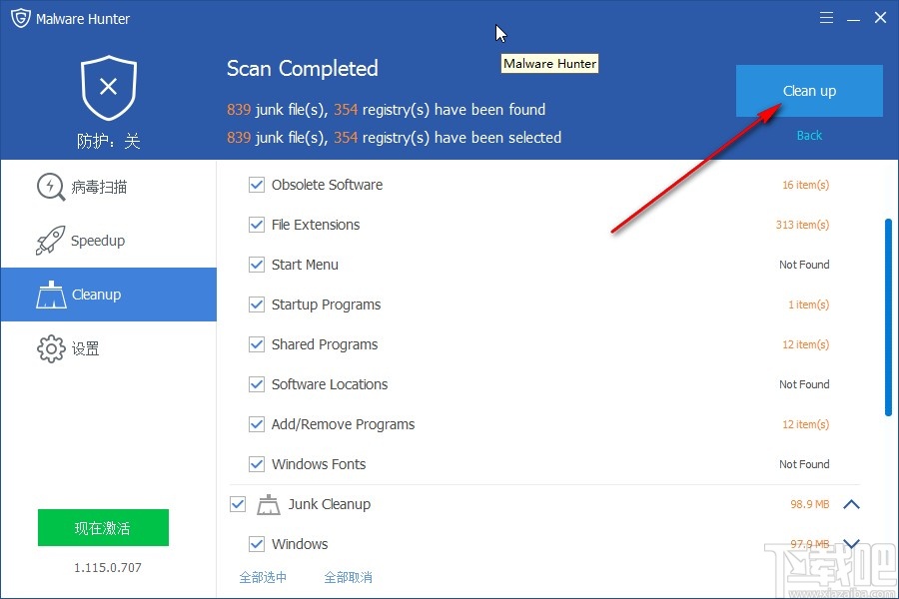The height and width of the screenshot is (599, 899).
Task: Uncheck the Obsolete Software checkbox
Action: 257,185
